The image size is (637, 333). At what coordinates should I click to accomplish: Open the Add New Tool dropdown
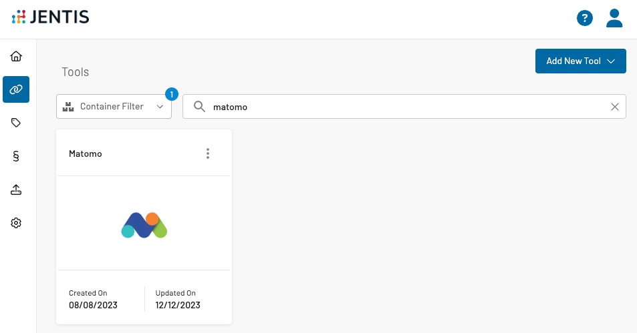[x=580, y=61]
